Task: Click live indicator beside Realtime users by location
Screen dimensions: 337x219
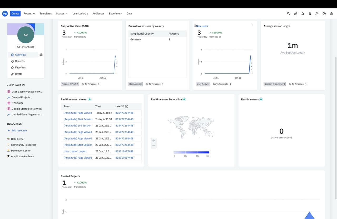Action: click(x=184, y=99)
